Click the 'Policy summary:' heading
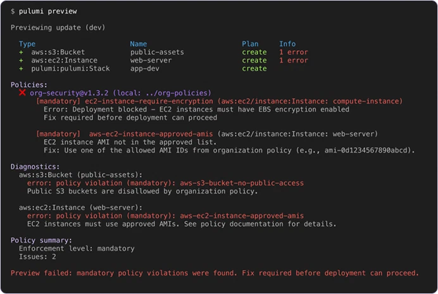The height and width of the screenshot is (294, 438). 41,240
